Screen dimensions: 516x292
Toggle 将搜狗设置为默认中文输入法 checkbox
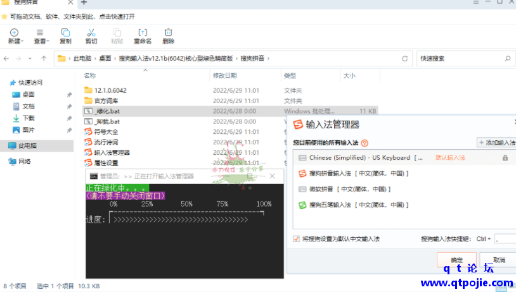[296, 239]
